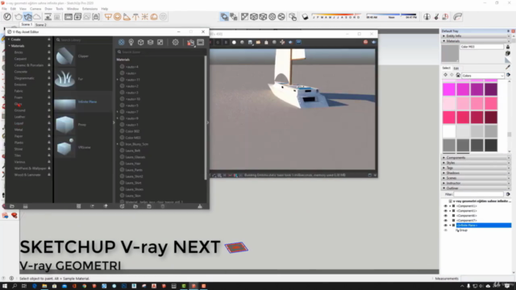Expand the Create library section

click(x=9, y=39)
